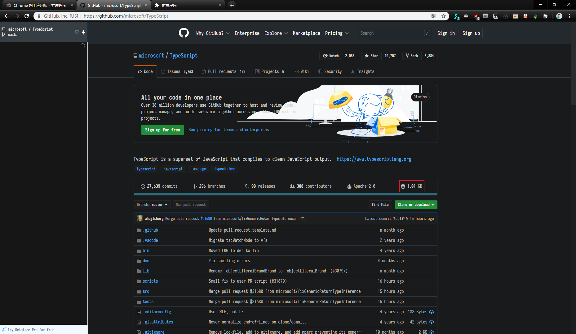This screenshot has width=576, height=334.
Task: Star the TypeScript repository
Action: tap(371, 56)
